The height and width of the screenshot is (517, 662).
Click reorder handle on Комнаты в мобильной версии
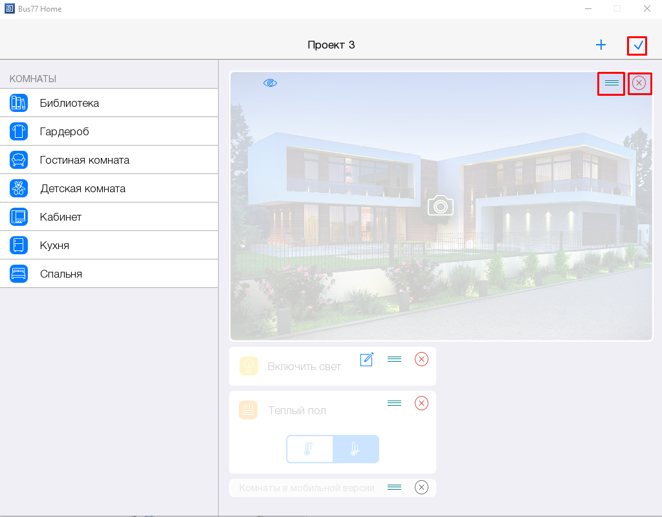click(395, 487)
